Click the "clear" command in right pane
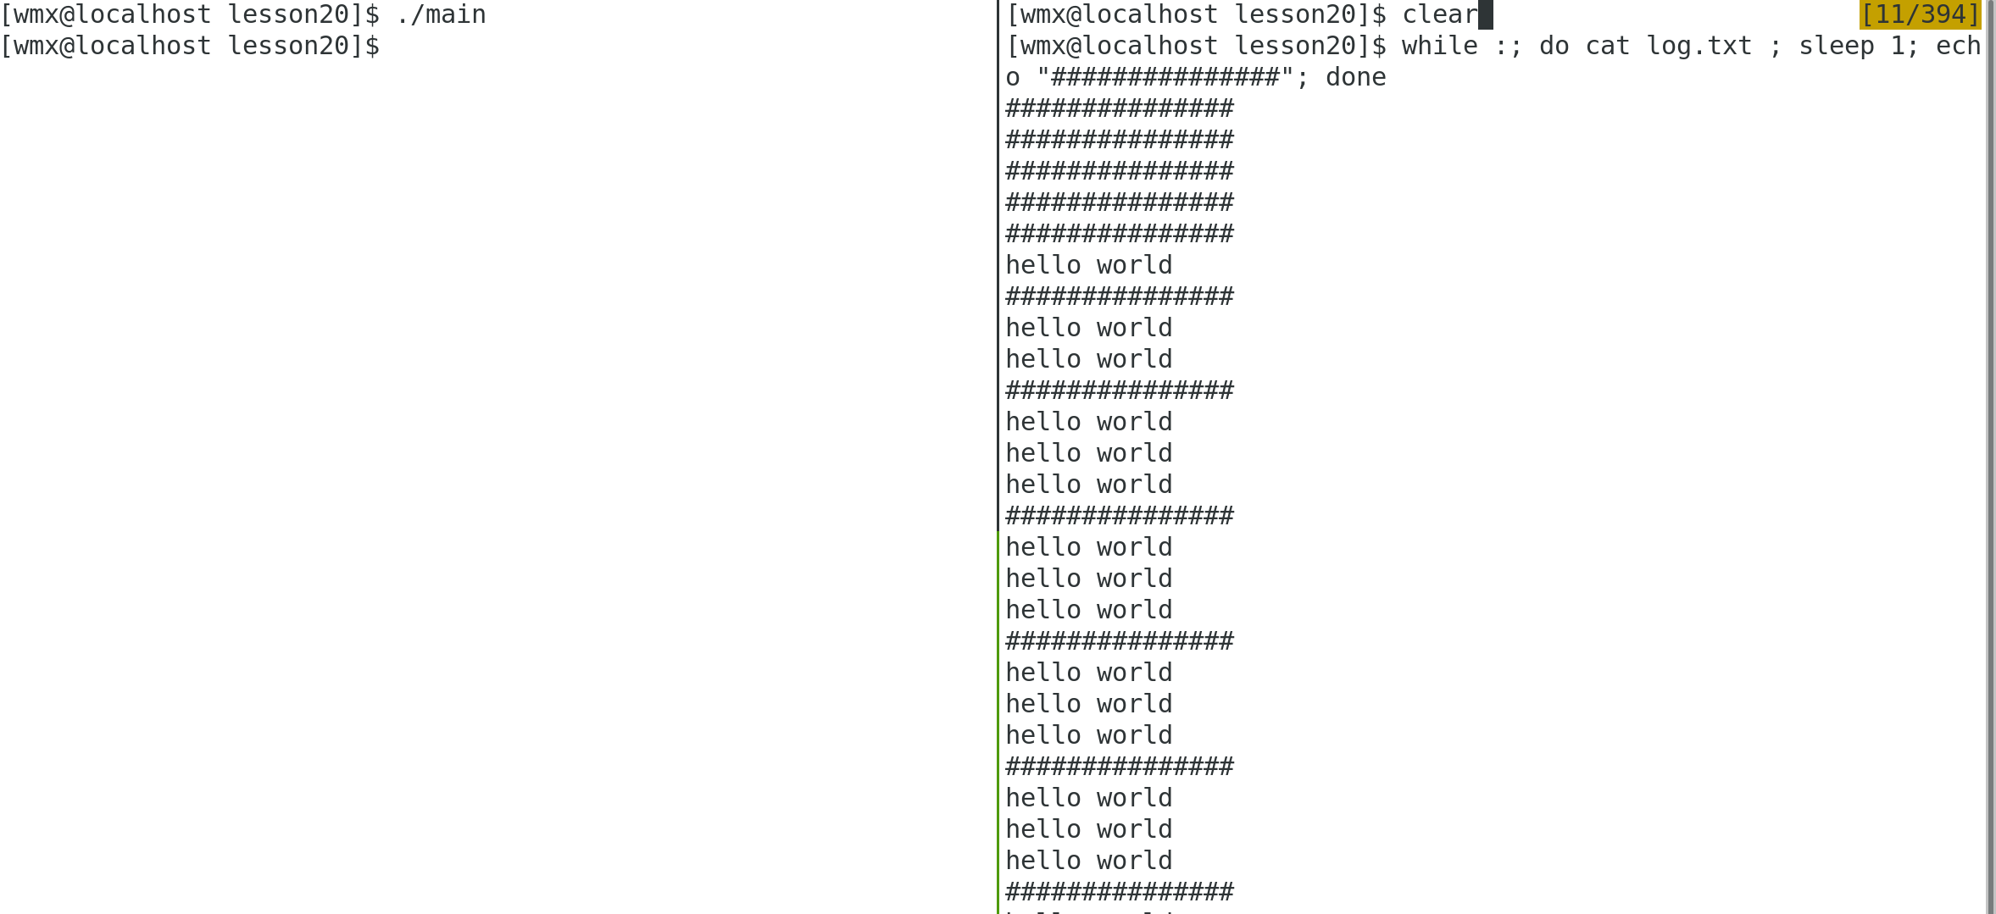Viewport: 1996px width, 914px height. [1439, 15]
